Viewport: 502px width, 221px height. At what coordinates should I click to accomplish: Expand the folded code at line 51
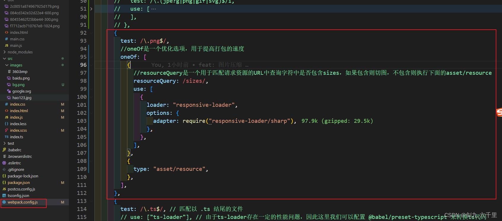(x=91, y=9)
